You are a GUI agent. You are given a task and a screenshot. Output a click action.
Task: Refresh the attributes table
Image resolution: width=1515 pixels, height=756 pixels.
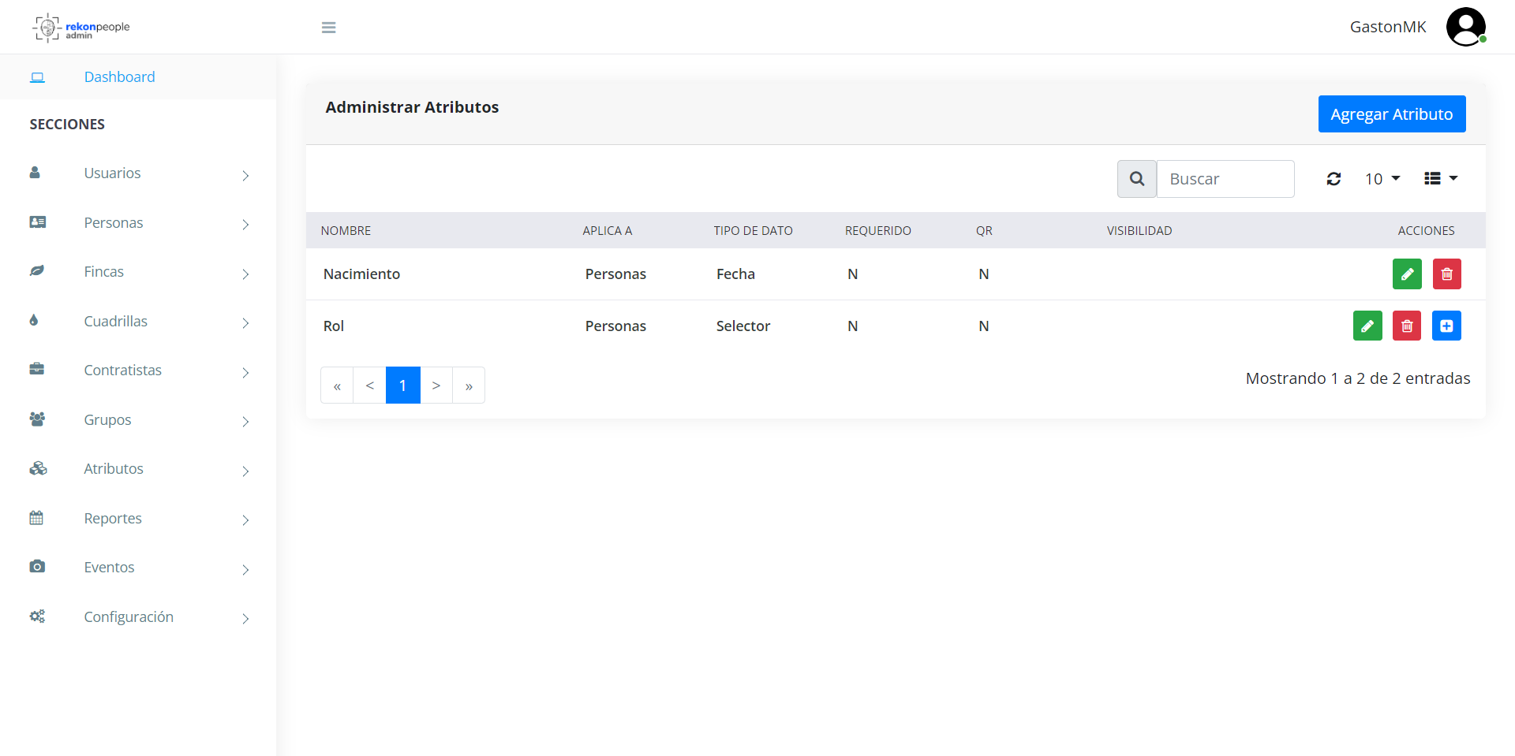pyautogui.click(x=1334, y=179)
